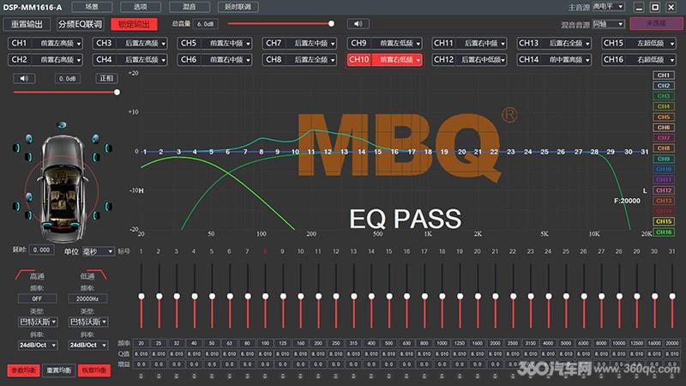Open the 延时联调 menu

tap(238, 7)
